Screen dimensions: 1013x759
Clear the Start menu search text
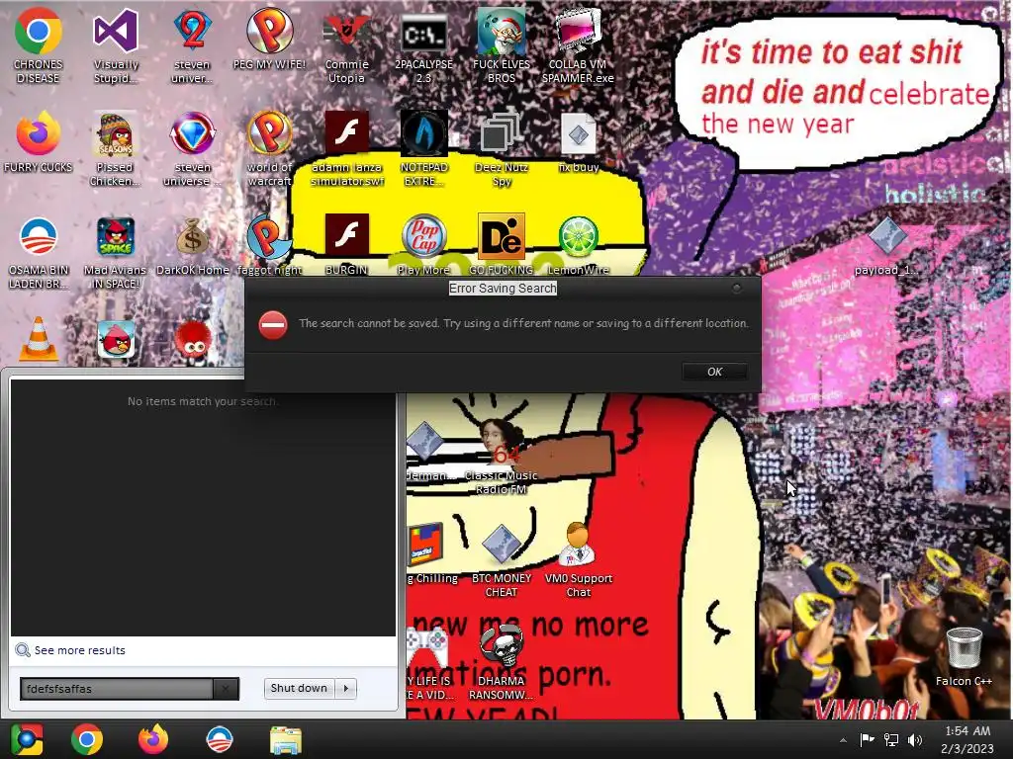point(226,689)
